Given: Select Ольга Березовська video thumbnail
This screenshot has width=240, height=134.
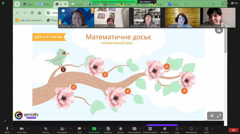Looking at the screenshot, I should 112,18.
